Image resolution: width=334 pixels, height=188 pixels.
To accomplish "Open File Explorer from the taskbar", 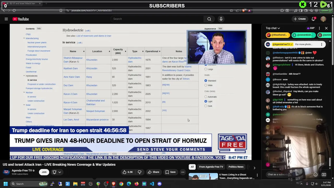I will (75, 184).
